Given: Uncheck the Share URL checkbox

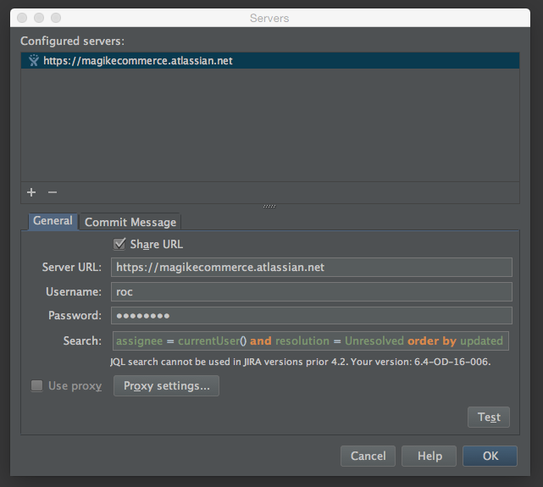Looking at the screenshot, I should pyautogui.click(x=119, y=244).
